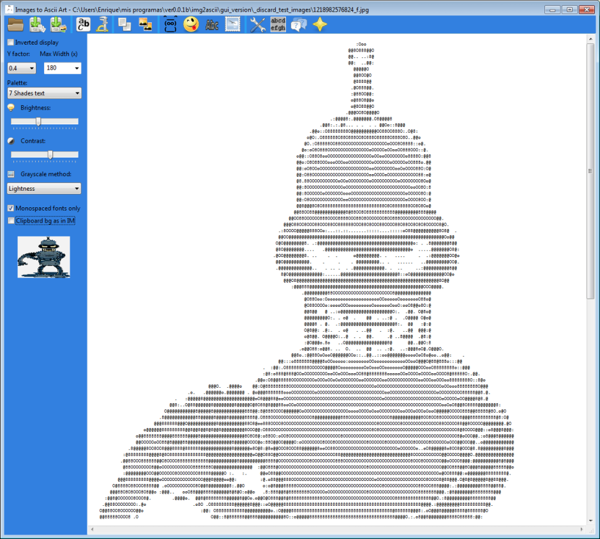
Task: Click the copy to clipboard icon
Action: (x=125, y=24)
